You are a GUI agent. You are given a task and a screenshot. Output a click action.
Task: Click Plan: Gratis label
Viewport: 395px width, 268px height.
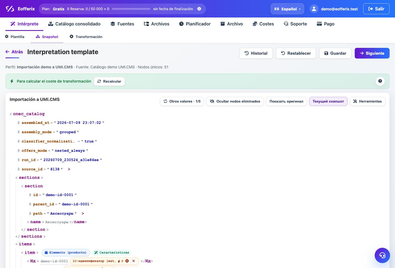point(53,9)
